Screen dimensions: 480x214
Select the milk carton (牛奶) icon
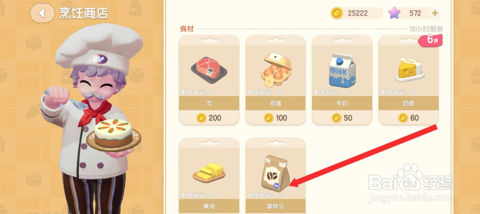[342, 70]
